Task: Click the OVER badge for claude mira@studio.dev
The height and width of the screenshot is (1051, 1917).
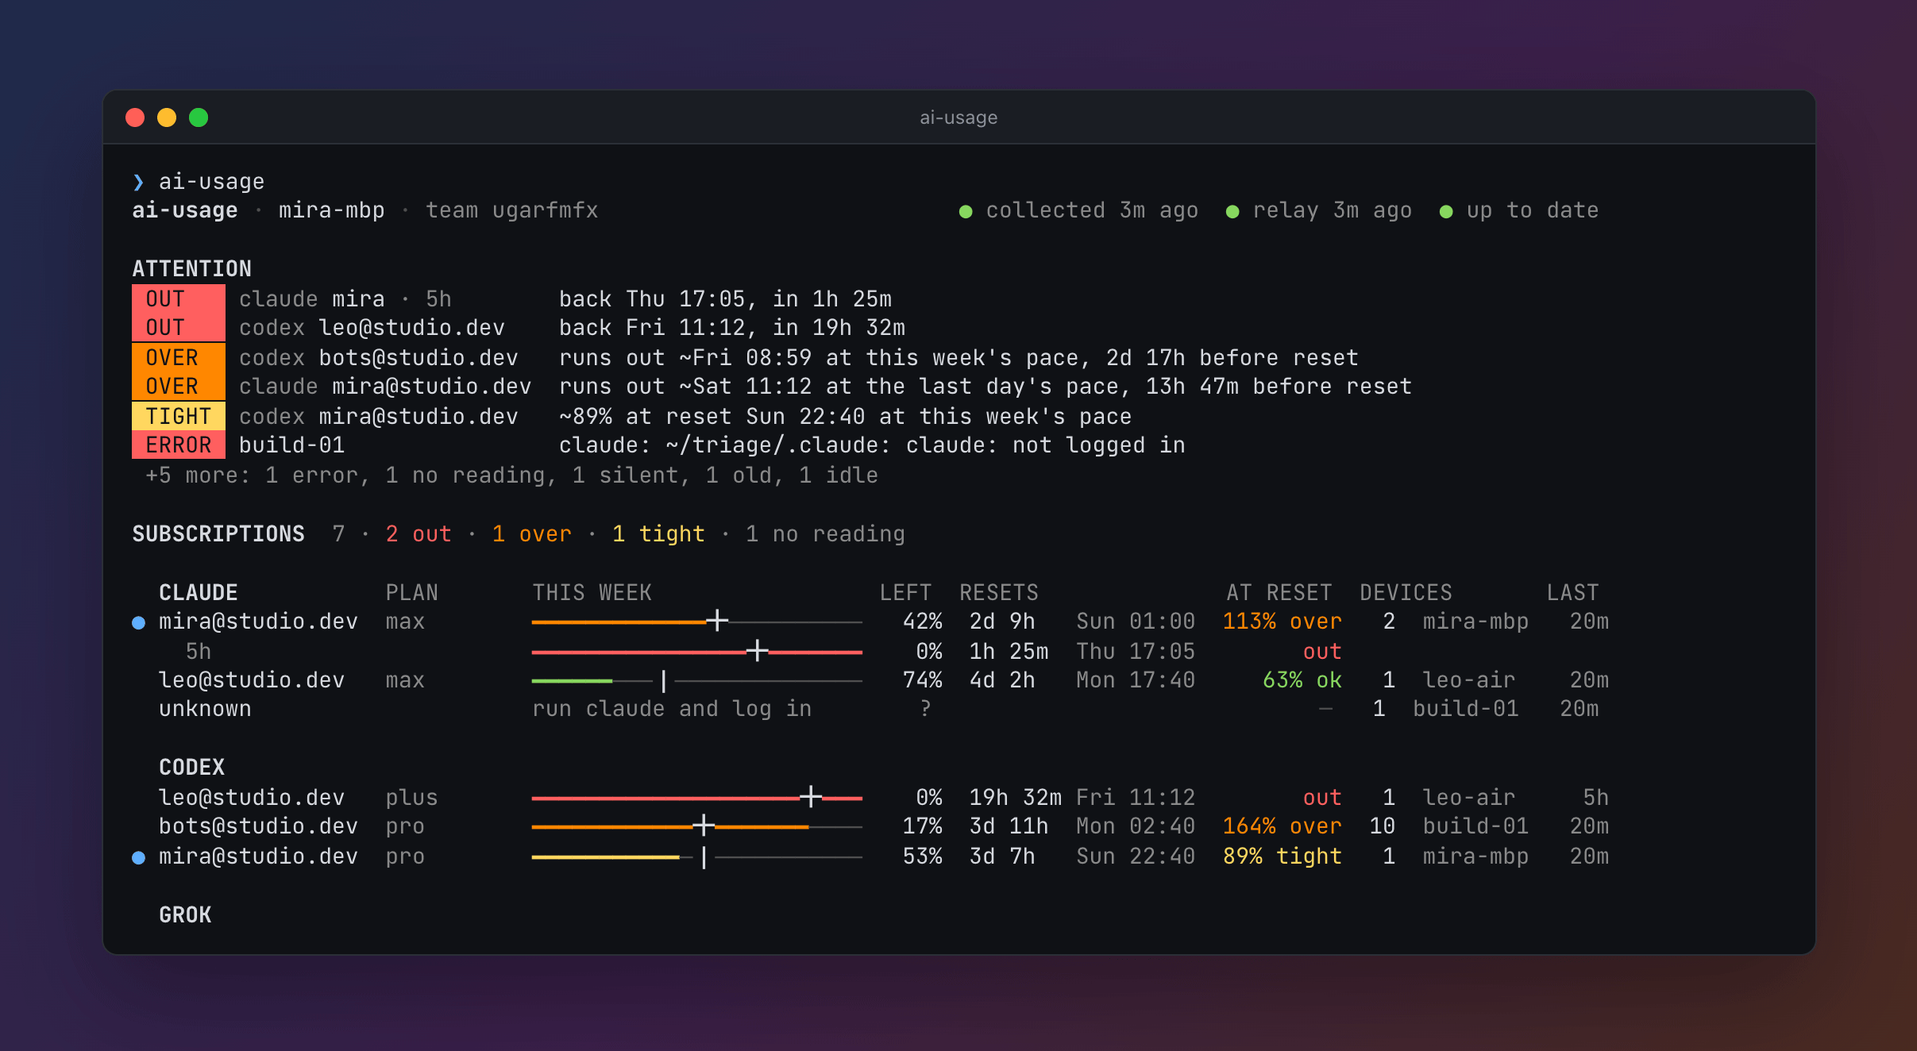Action: click(x=179, y=387)
